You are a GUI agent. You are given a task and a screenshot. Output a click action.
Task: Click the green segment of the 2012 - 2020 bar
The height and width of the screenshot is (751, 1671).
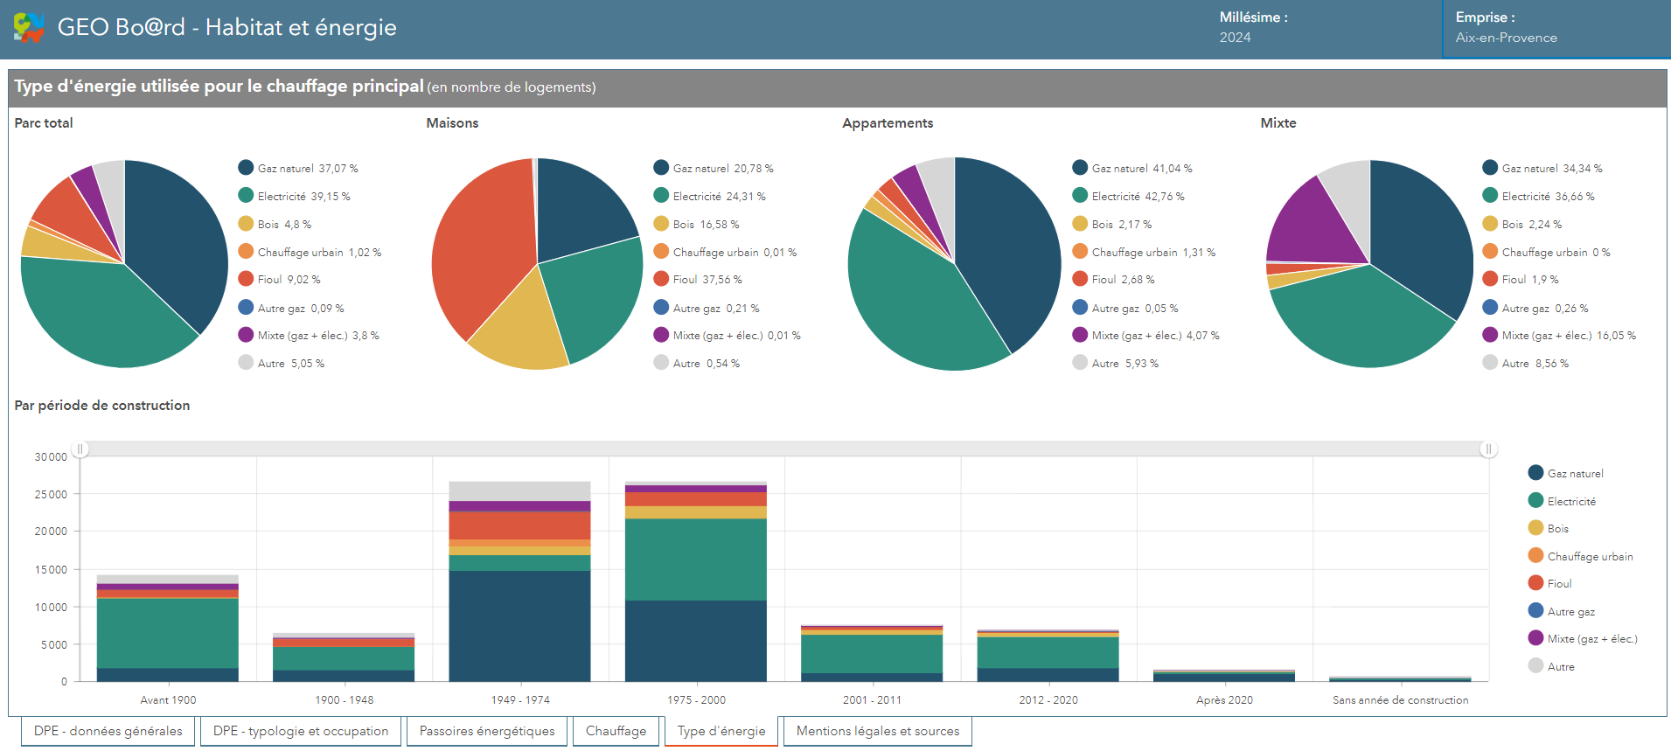click(x=1048, y=653)
